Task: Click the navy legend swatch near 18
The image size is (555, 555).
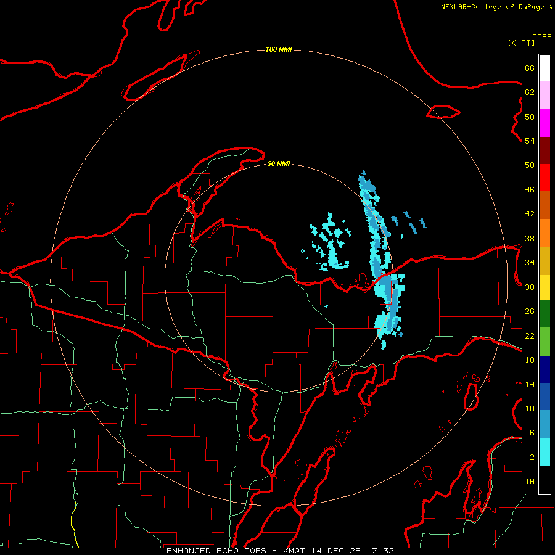Action: point(545,369)
